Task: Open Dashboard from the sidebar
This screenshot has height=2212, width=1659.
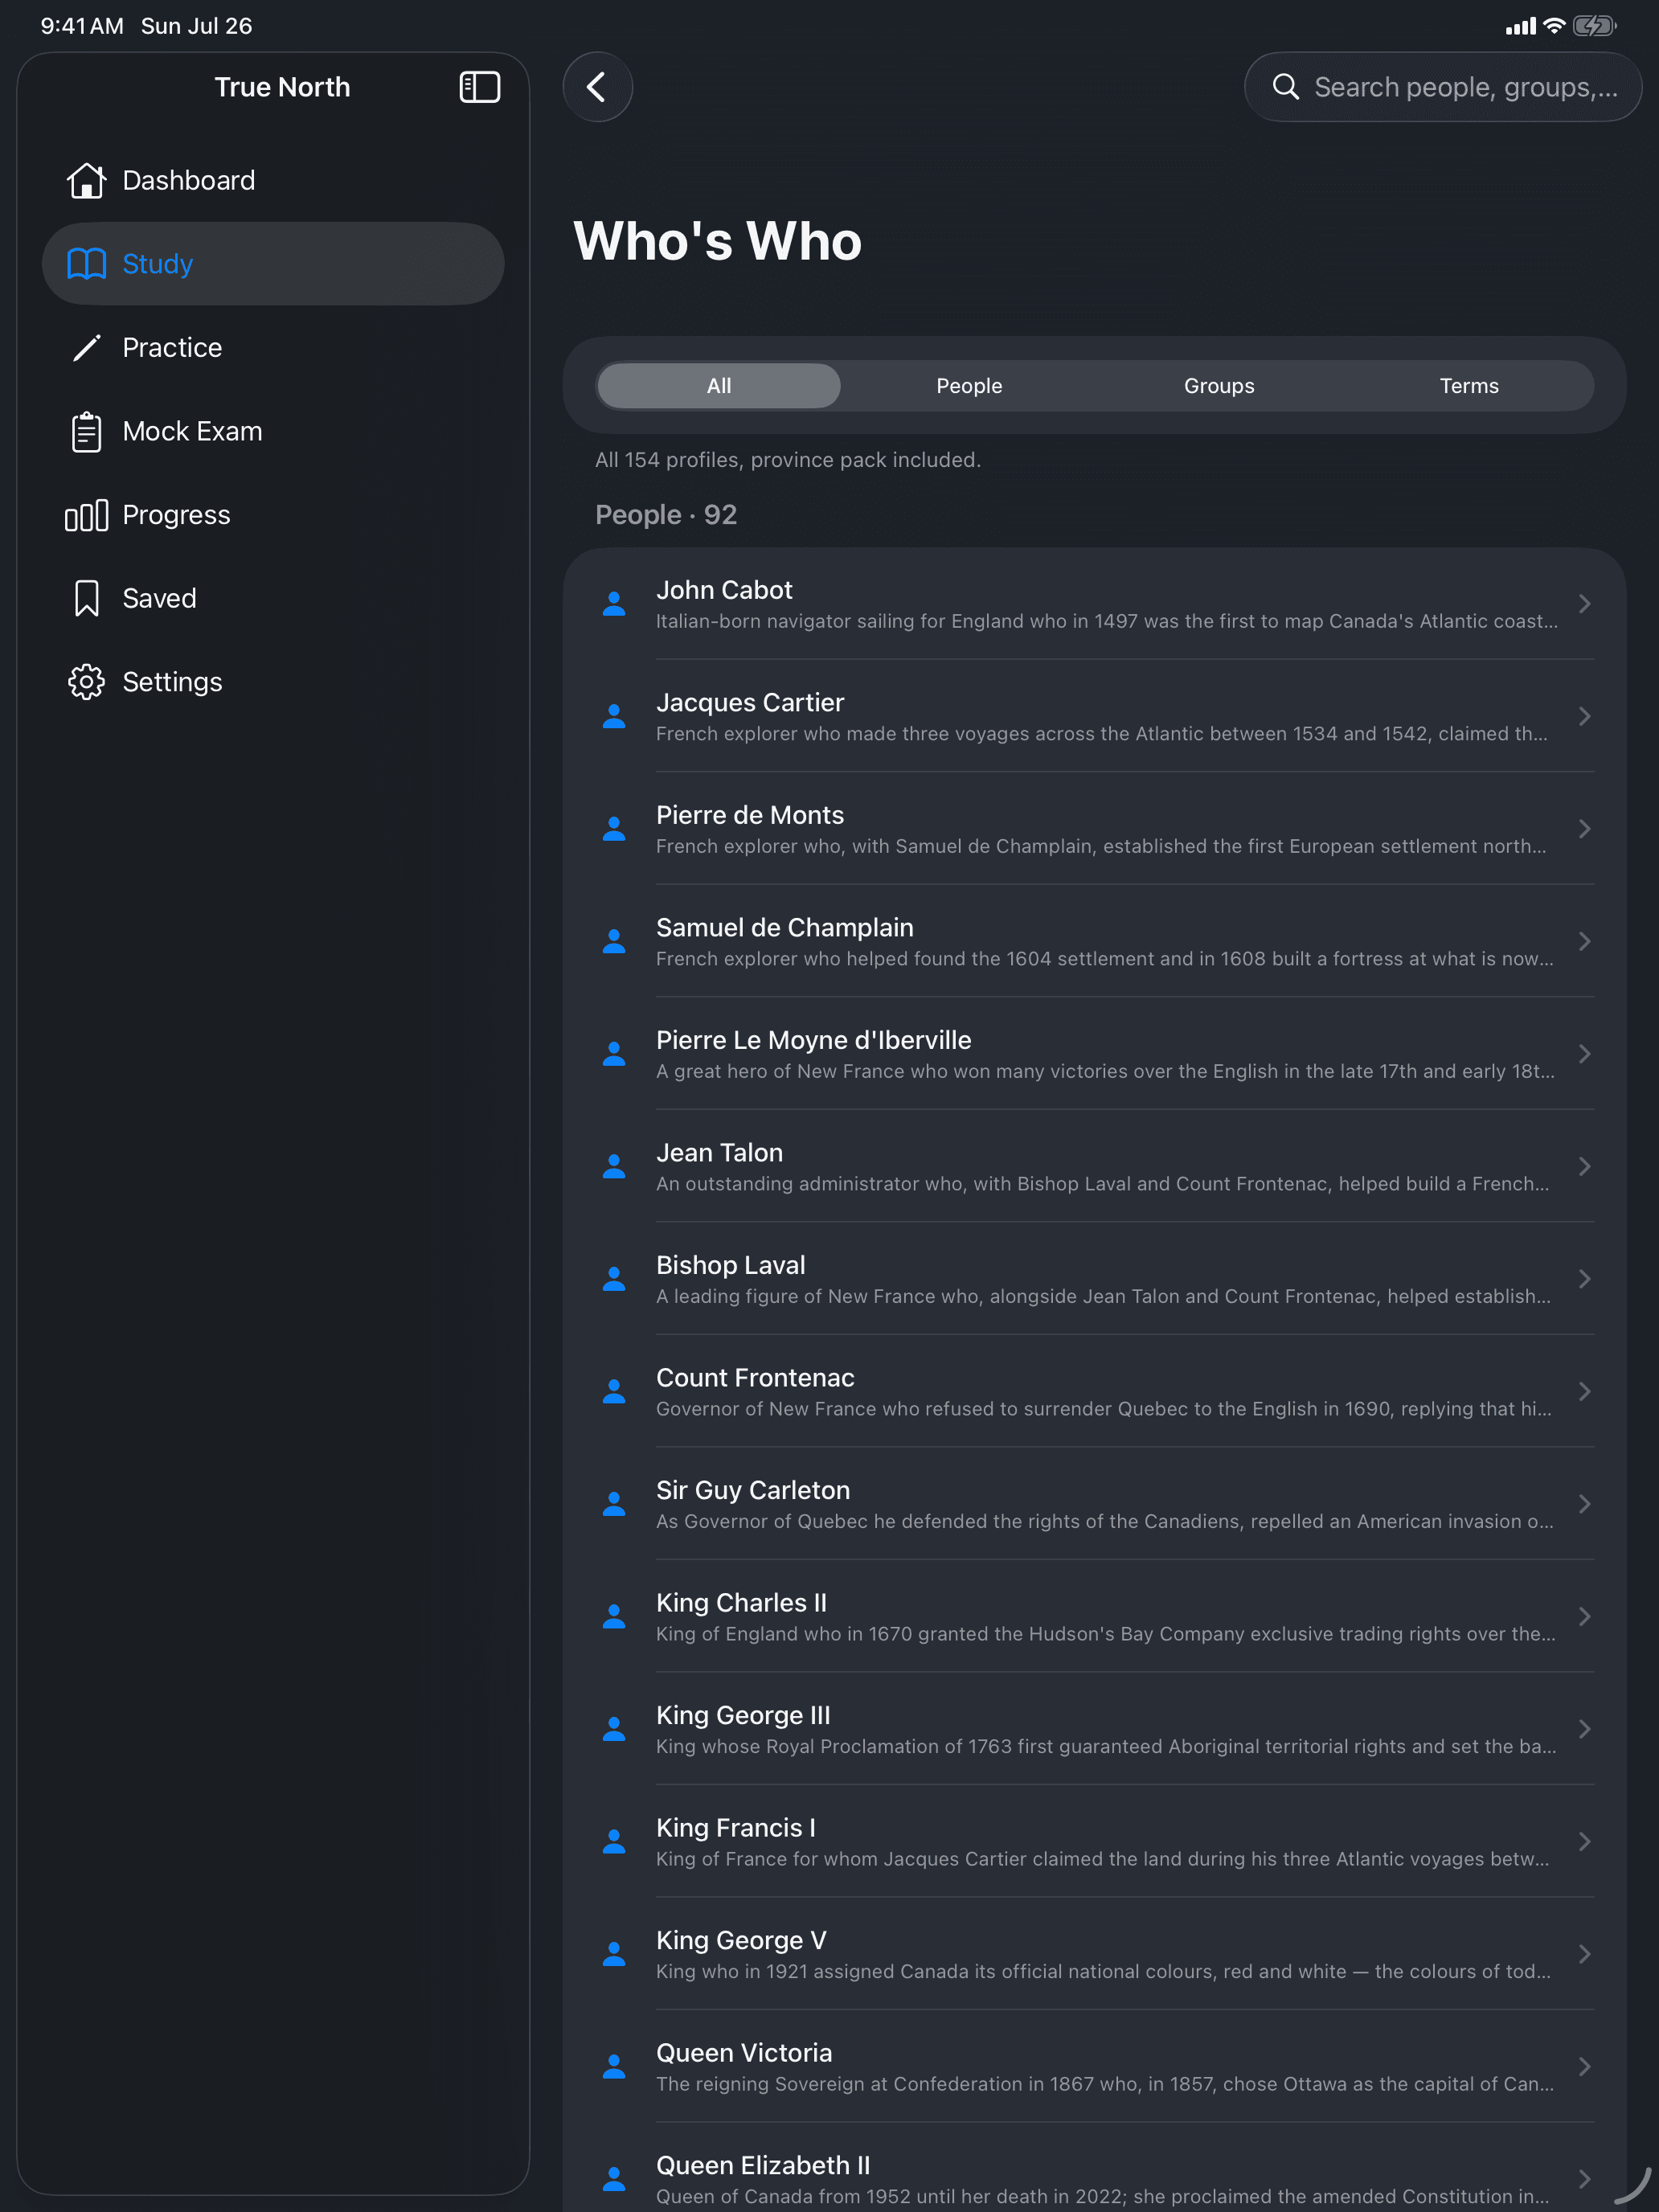Action: pyautogui.click(x=273, y=180)
